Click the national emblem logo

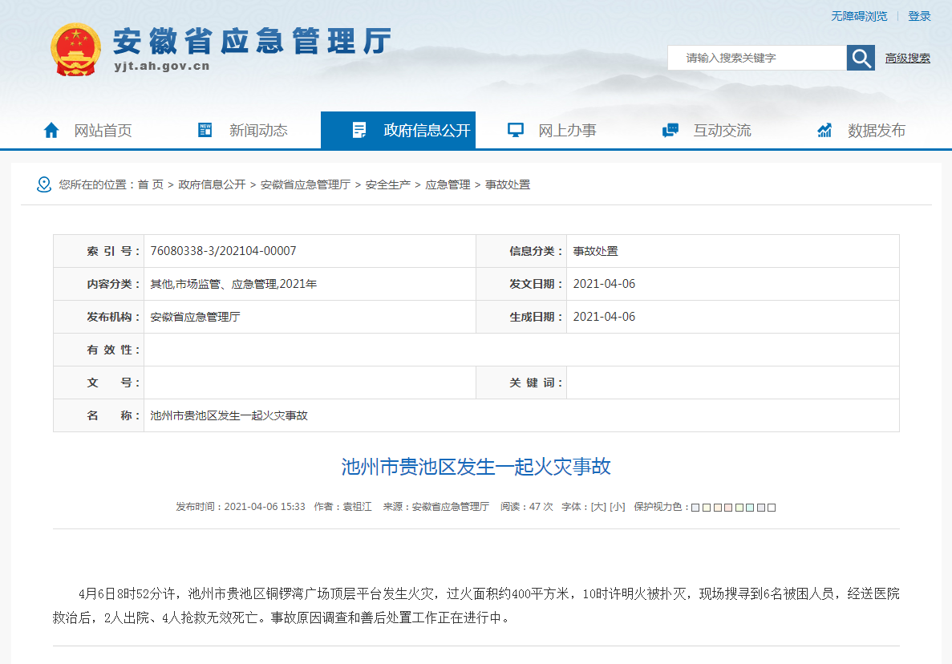point(76,50)
